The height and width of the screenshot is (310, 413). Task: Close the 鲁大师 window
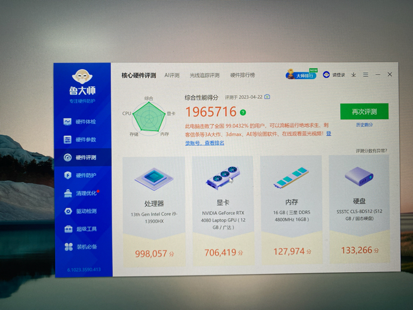pyautogui.click(x=390, y=74)
